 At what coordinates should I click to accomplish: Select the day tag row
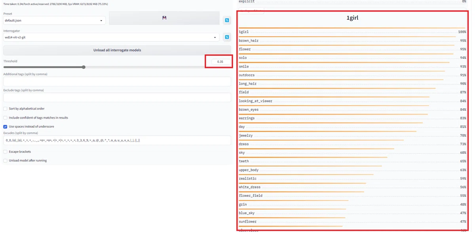[352, 127]
